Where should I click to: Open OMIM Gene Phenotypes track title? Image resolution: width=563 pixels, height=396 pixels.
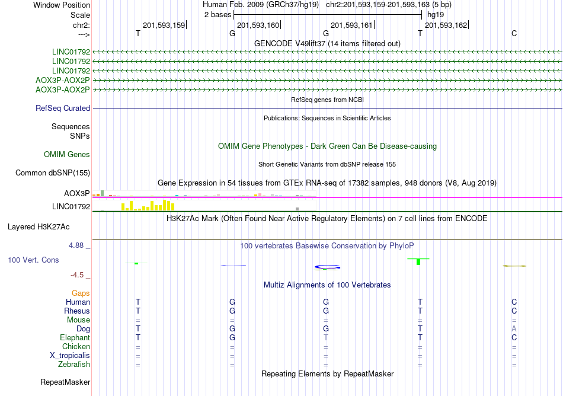(x=327, y=146)
